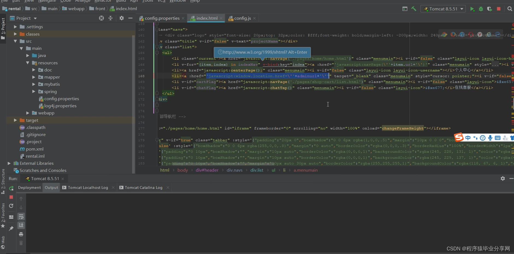
Task: Open Search Everywhere with the magnifier icon
Action: click(510, 9)
